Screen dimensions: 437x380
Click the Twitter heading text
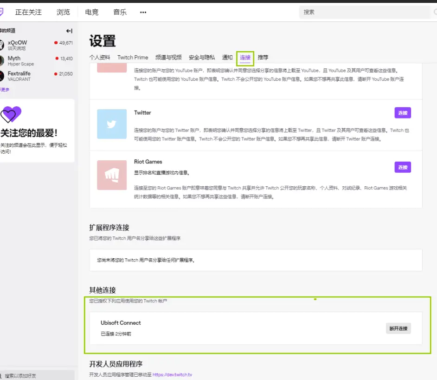pos(142,113)
